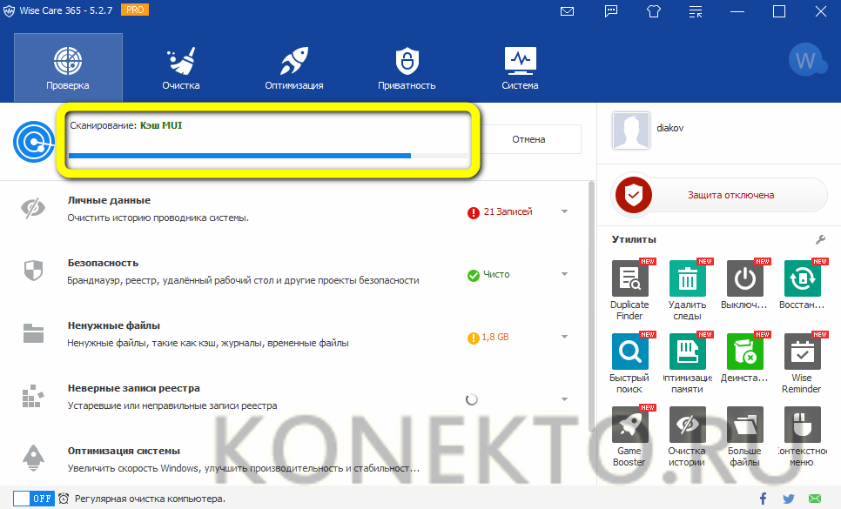Switch to the Очистка tab

click(180, 68)
